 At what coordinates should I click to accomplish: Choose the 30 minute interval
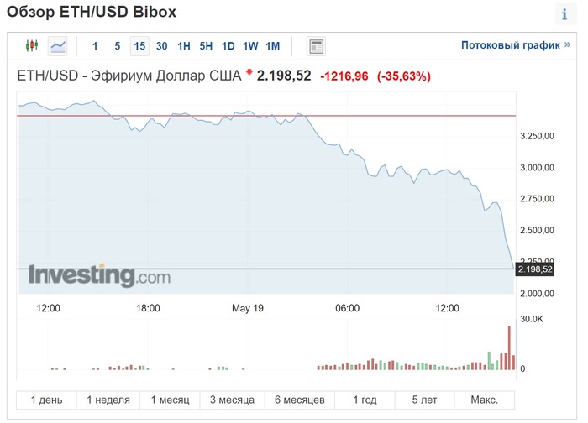(161, 46)
